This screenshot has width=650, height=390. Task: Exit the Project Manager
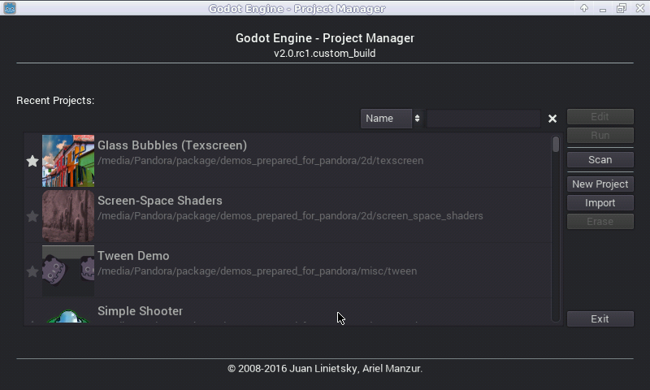click(x=600, y=318)
